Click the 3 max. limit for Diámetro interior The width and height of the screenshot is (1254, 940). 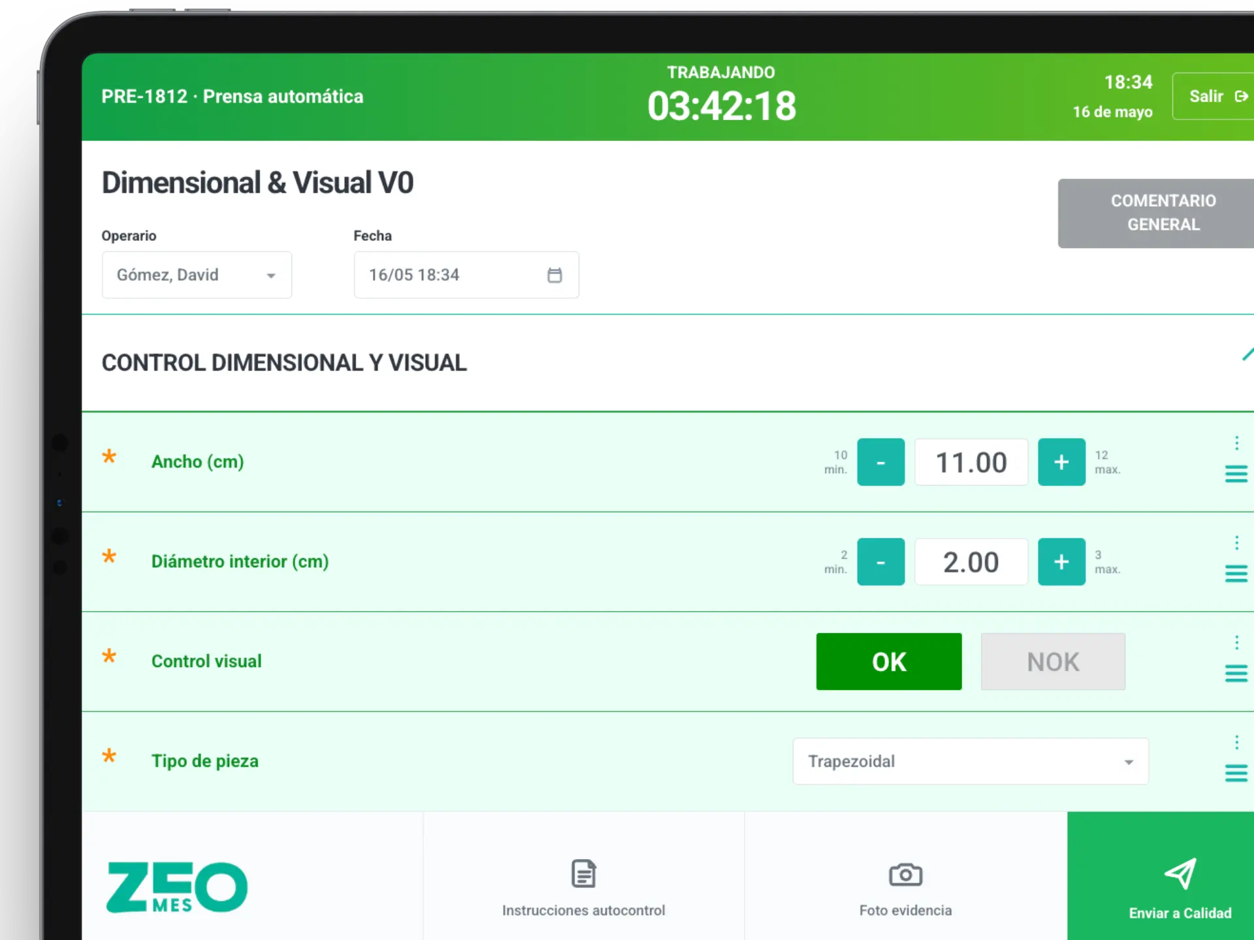1107,561
